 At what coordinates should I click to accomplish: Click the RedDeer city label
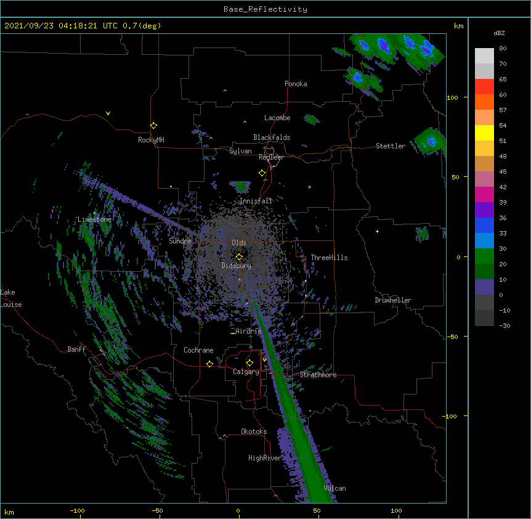271,157
